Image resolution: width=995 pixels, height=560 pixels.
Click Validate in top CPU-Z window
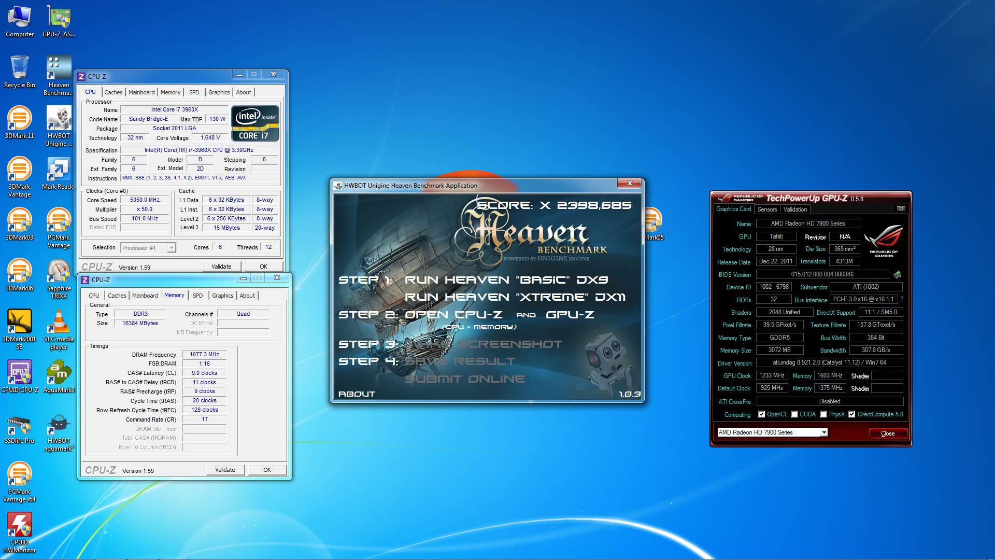[221, 267]
